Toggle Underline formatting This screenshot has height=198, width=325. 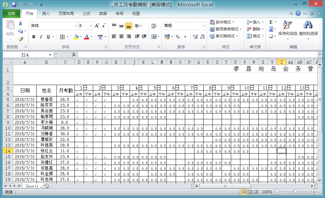48,37
